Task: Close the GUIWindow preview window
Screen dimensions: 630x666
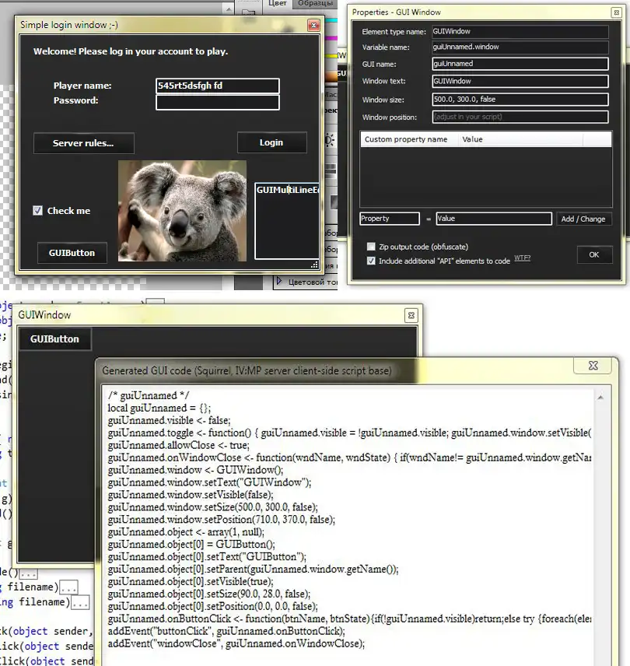Action: pos(411,315)
